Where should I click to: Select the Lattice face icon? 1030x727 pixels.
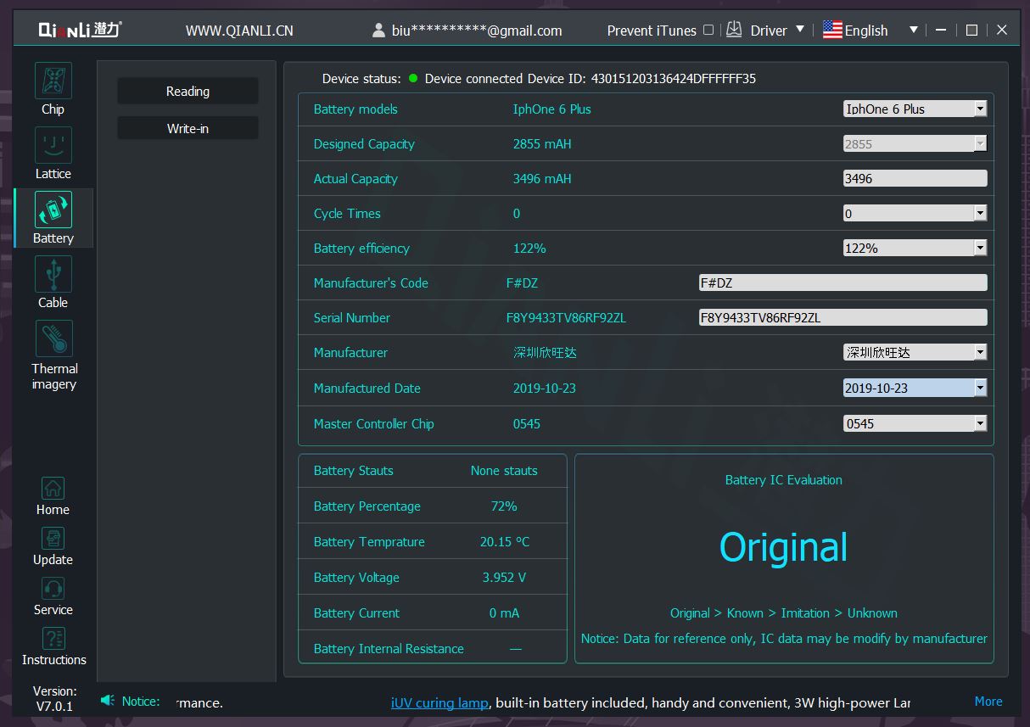(x=53, y=146)
